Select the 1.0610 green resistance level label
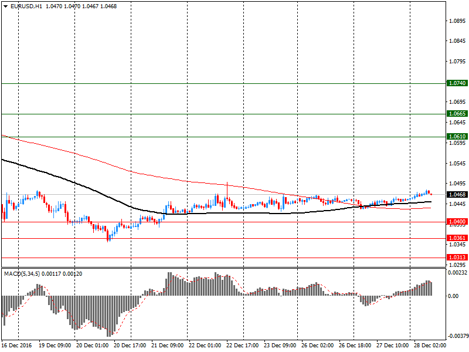 click(x=457, y=137)
